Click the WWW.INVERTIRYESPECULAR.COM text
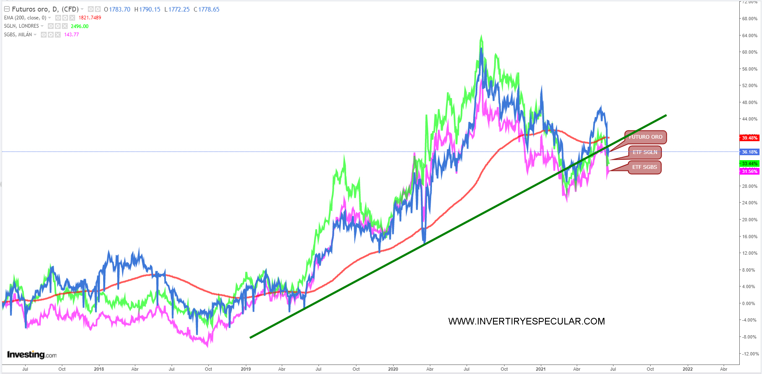 point(526,321)
